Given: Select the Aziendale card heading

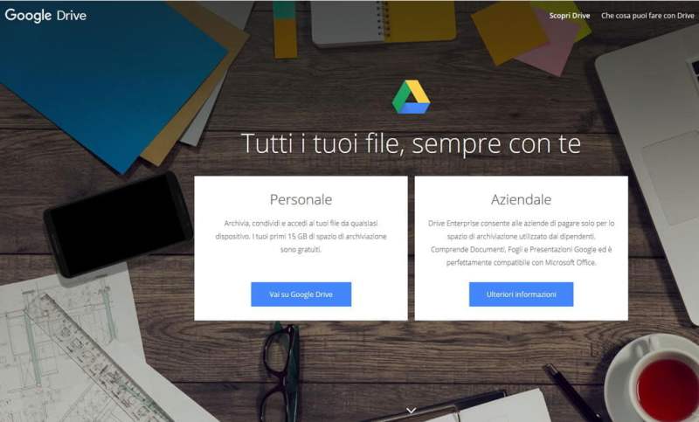Looking at the screenshot, I should click(521, 199).
